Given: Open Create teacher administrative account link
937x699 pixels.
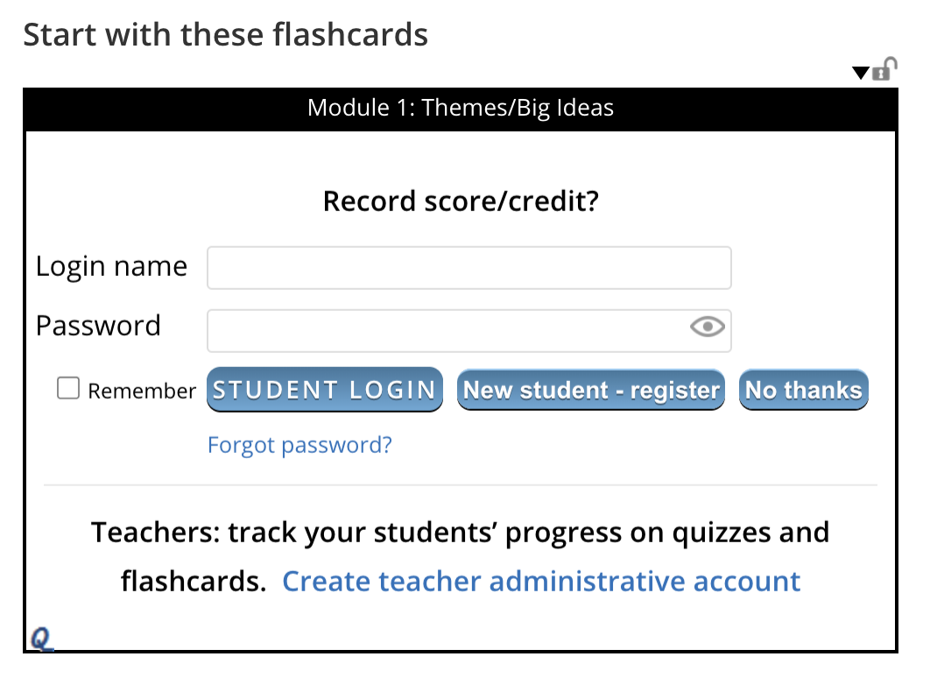Looking at the screenshot, I should click(541, 582).
